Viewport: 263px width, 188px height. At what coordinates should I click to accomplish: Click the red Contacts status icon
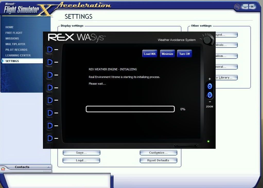[x=3, y=169]
